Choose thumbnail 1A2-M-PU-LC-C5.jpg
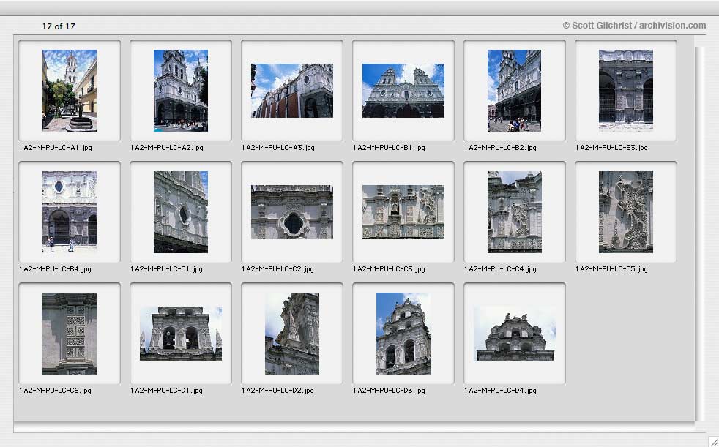This screenshot has width=719, height=447. [x=626, y=212]
